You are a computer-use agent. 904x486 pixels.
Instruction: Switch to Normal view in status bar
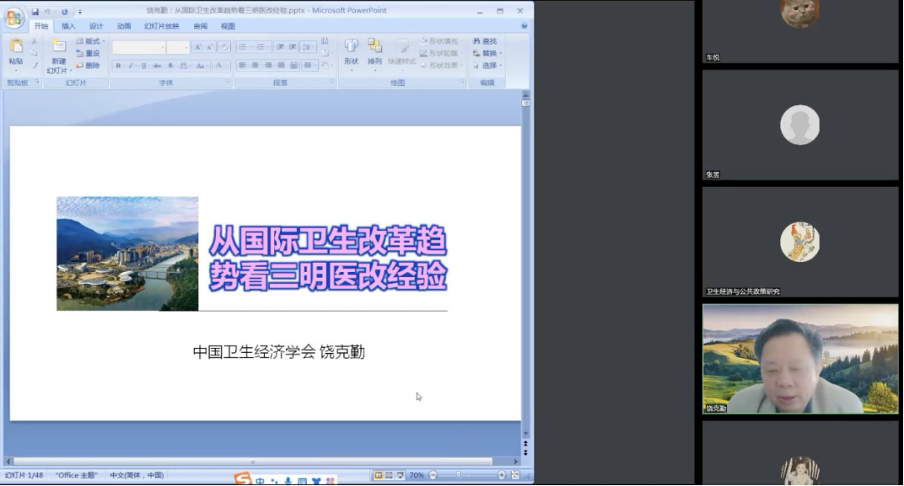[x=378, y=475]
